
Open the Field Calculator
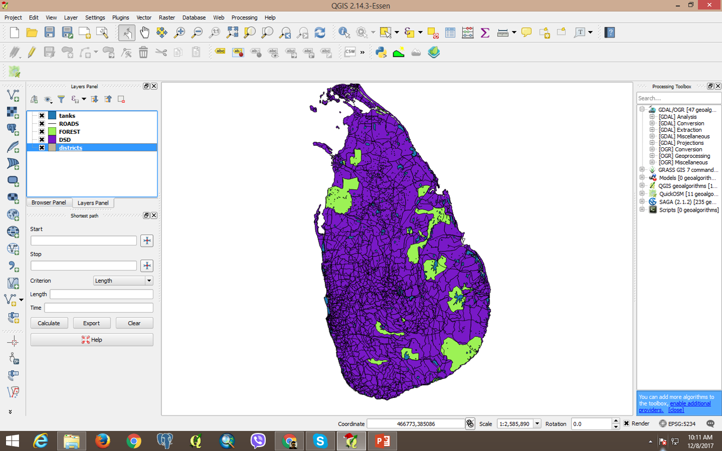point(467,32)
